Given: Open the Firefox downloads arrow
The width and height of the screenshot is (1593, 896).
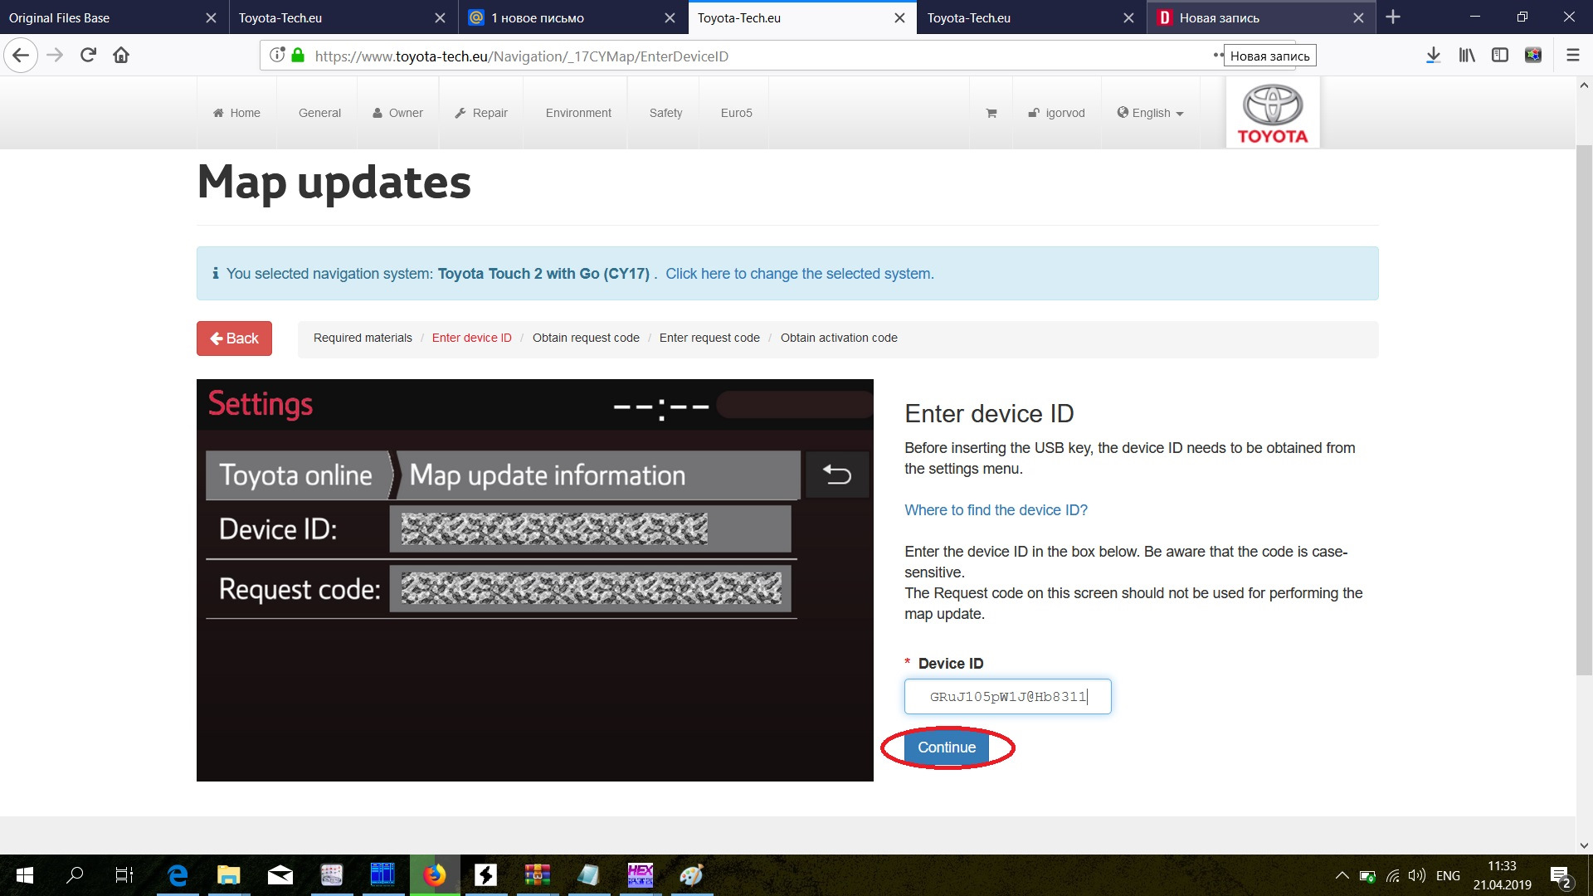Looking at the screenshot, I should (x=1433, y=56).
